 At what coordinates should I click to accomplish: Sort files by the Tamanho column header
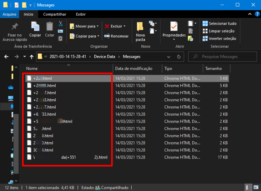click(x=213, y=68)
